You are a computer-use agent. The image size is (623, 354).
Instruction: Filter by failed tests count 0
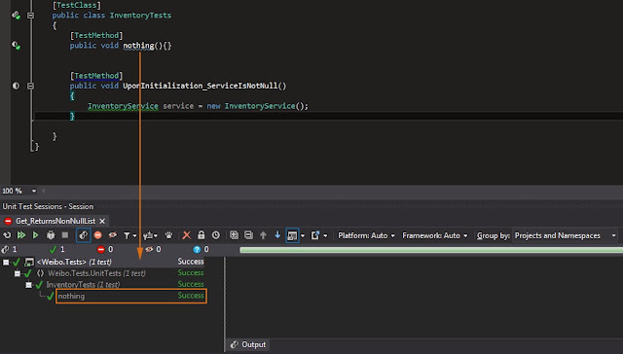105,249
